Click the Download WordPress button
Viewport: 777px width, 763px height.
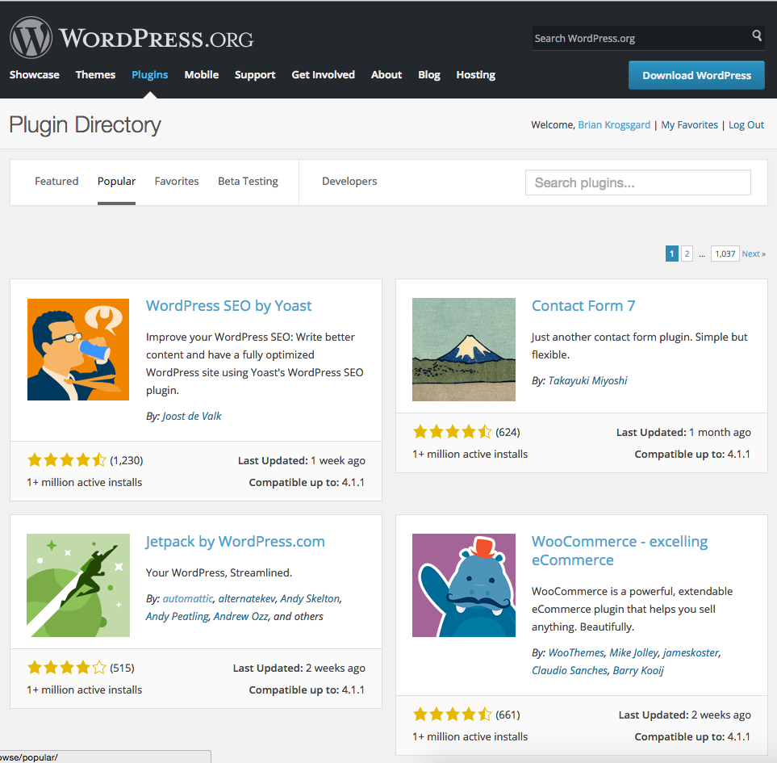pos(696,75)
